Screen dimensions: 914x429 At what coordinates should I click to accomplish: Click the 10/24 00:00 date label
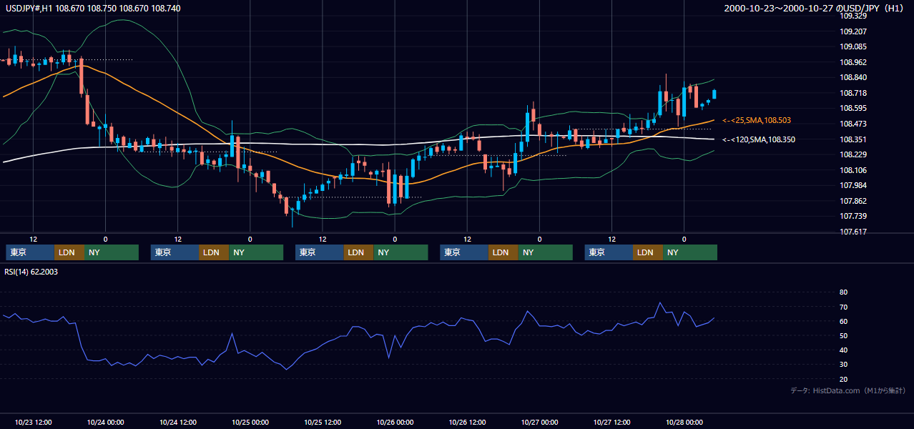[105, 422]
